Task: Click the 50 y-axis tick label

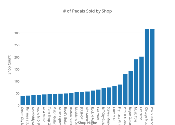Action: [17, 93]
